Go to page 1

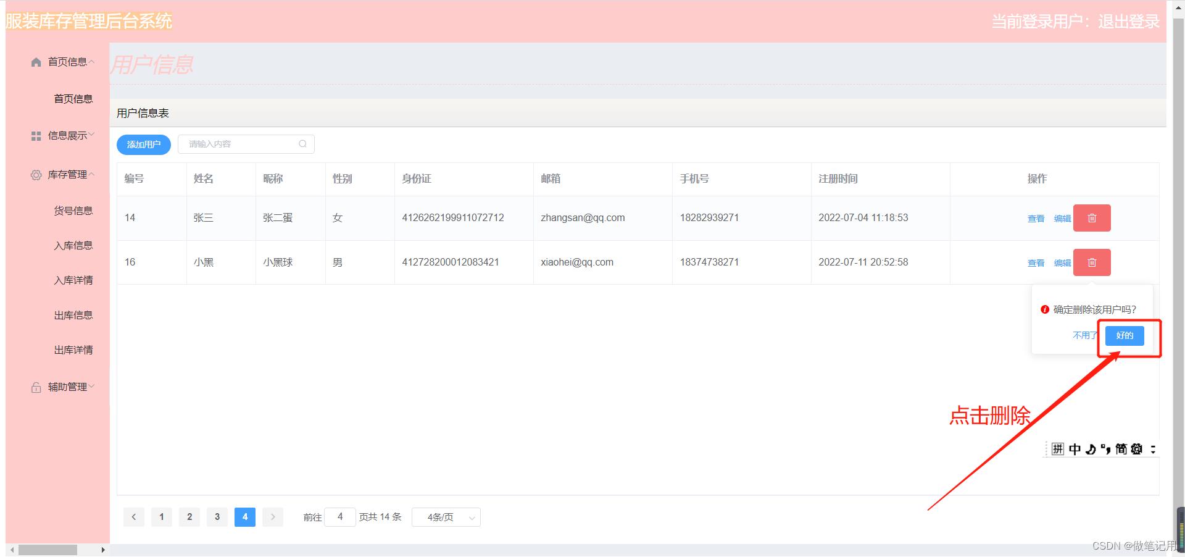pyautogui.click(x=162, y=517)
